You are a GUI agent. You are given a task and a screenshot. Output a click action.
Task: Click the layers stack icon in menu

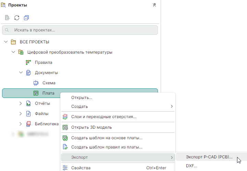(65, 117)
